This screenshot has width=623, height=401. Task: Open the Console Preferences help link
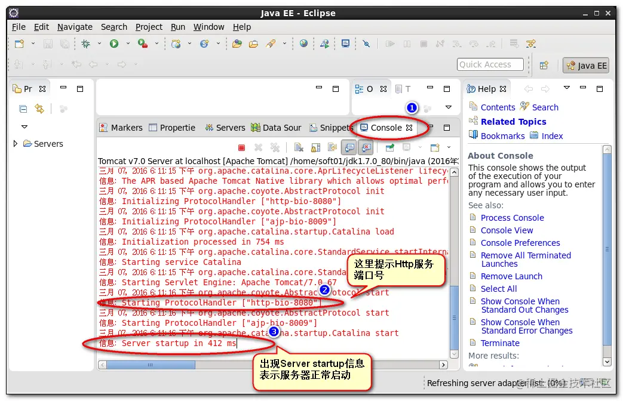click(520, 243)
